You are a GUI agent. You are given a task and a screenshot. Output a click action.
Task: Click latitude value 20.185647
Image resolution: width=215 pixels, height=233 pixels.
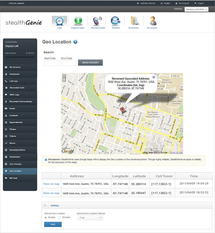click(x=138, y=193)
